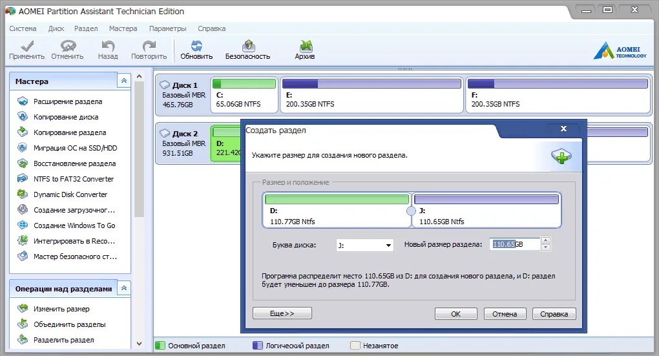This screenshot has height=356, width=659.
Task: Click the Назад (Undo) toolbar icon
Action: [108, 46]
